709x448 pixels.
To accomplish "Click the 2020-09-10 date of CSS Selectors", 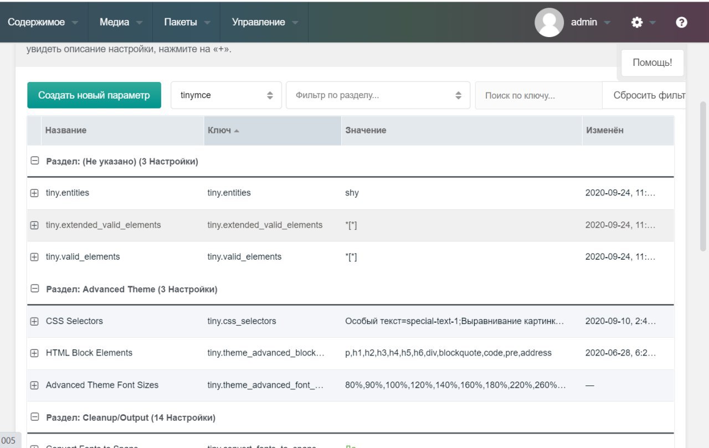I will [x=620, y=321].
